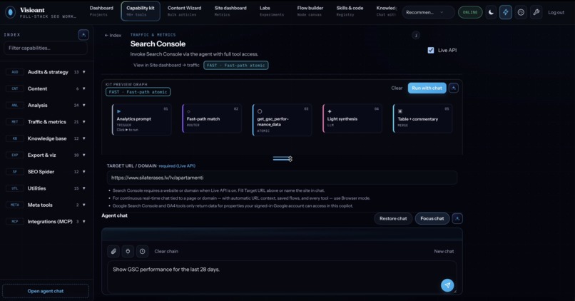The image size is (575, 301).
Task: Click the Focus chat button
Action: point(432,218)
